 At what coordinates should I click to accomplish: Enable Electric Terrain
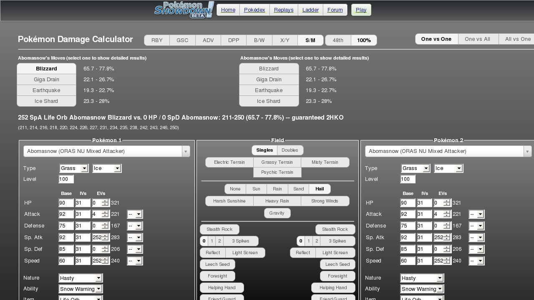pyautogui.click(x=229, y=162)
